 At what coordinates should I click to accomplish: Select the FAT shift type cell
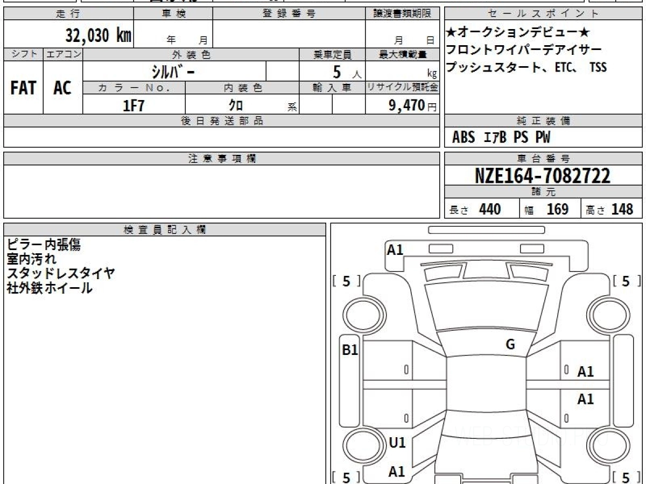point(23,88)
